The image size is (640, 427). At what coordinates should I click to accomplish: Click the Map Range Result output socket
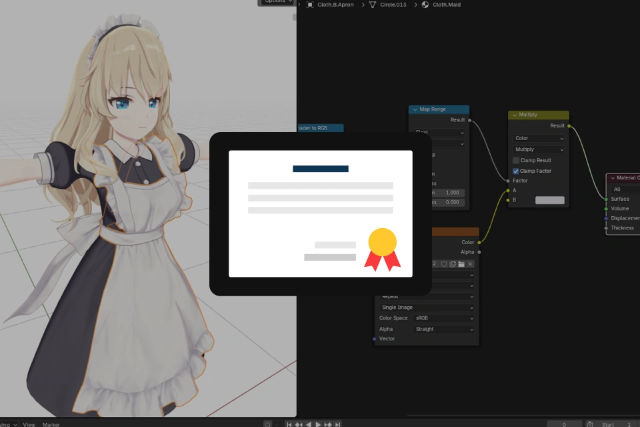pyautogui.click(x=469, y=120)
